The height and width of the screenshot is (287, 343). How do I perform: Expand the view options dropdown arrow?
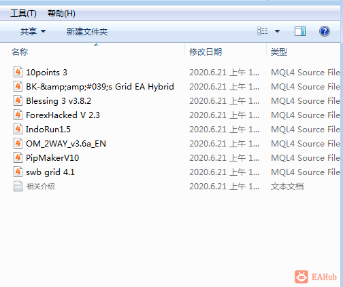click(277, 31)
